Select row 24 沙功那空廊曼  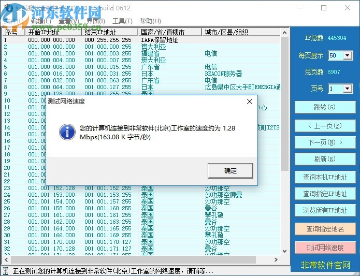pyautogui.click(x=141, y=195)
